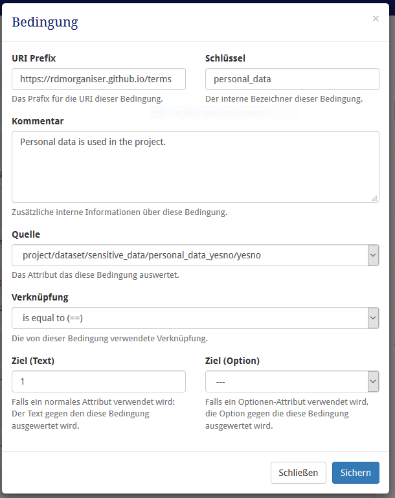This screenshot has width=395, height=498.
Task: Click the 'Ziel (Option)' field label
Action: coord(232,361)
